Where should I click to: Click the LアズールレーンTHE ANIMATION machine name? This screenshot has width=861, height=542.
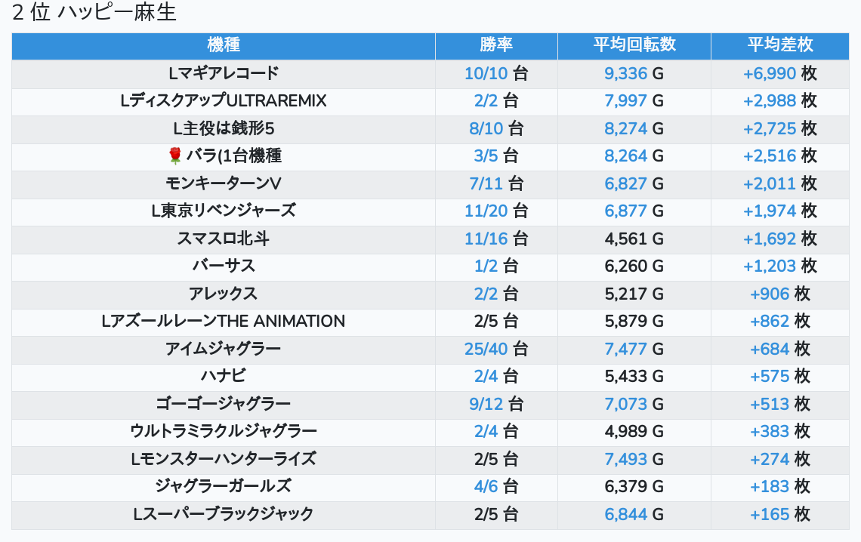pyautogui.click(x=224, y=321)
